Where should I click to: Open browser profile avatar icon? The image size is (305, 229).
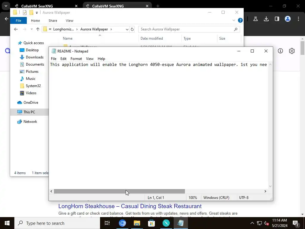tap(288, 19)
